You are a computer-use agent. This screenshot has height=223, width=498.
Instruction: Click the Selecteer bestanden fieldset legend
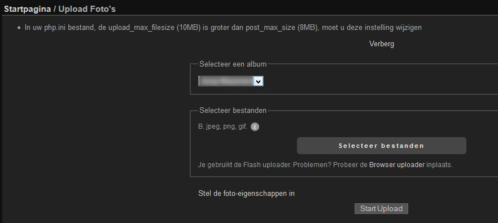[x=233, y=111]
